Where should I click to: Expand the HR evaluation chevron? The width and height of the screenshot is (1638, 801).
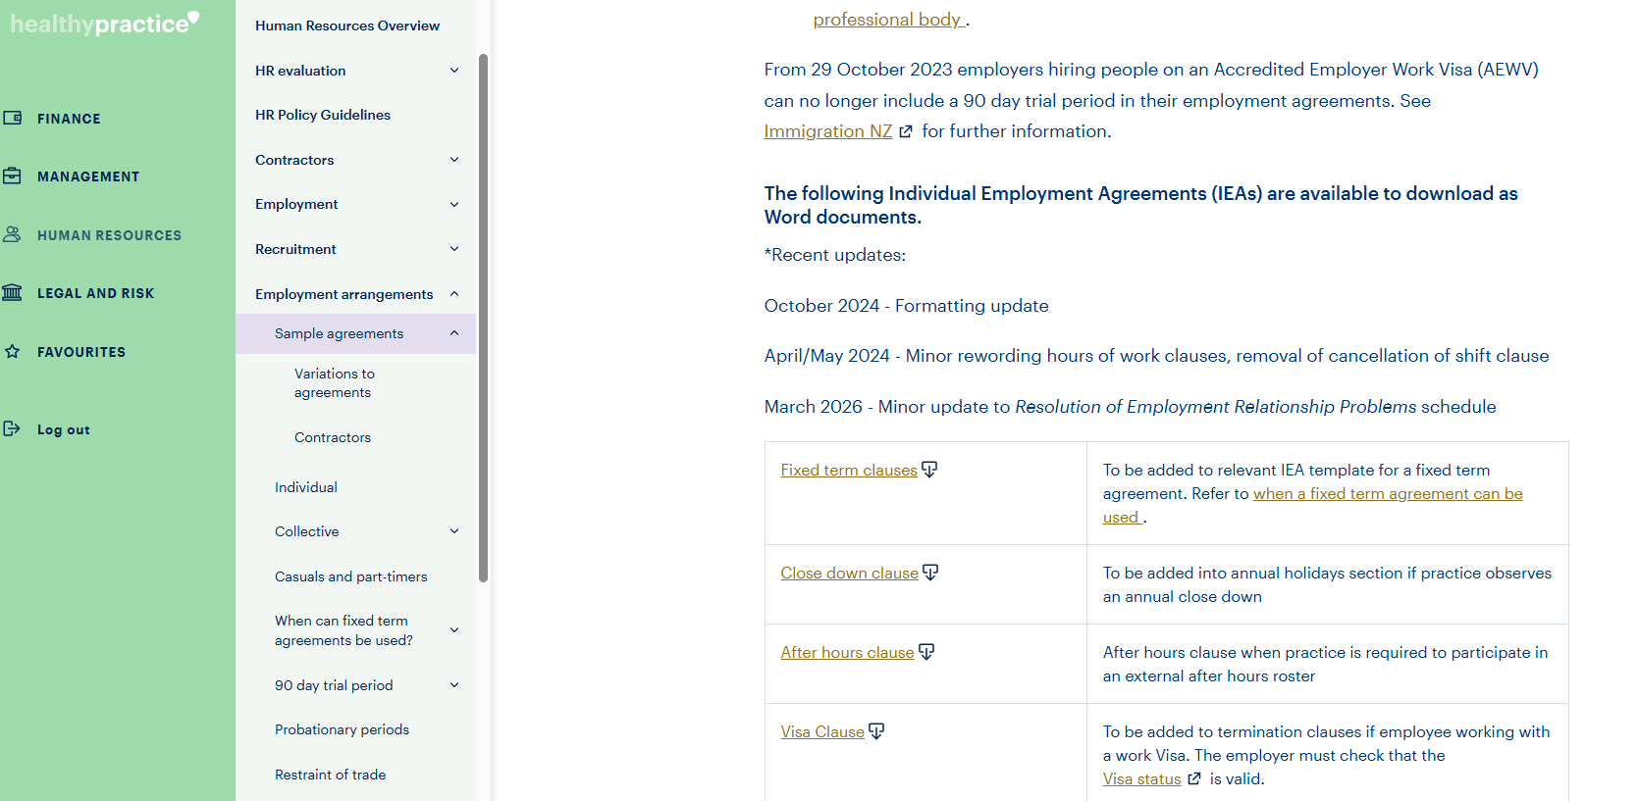click(454, 71)
